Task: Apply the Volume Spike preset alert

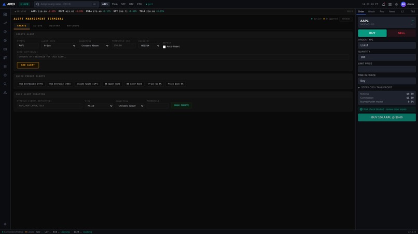Action: (x=88, y=84)
